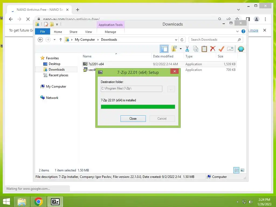Open Chrome's three-dot menu
276x207 pixels.
coord(265,19)
